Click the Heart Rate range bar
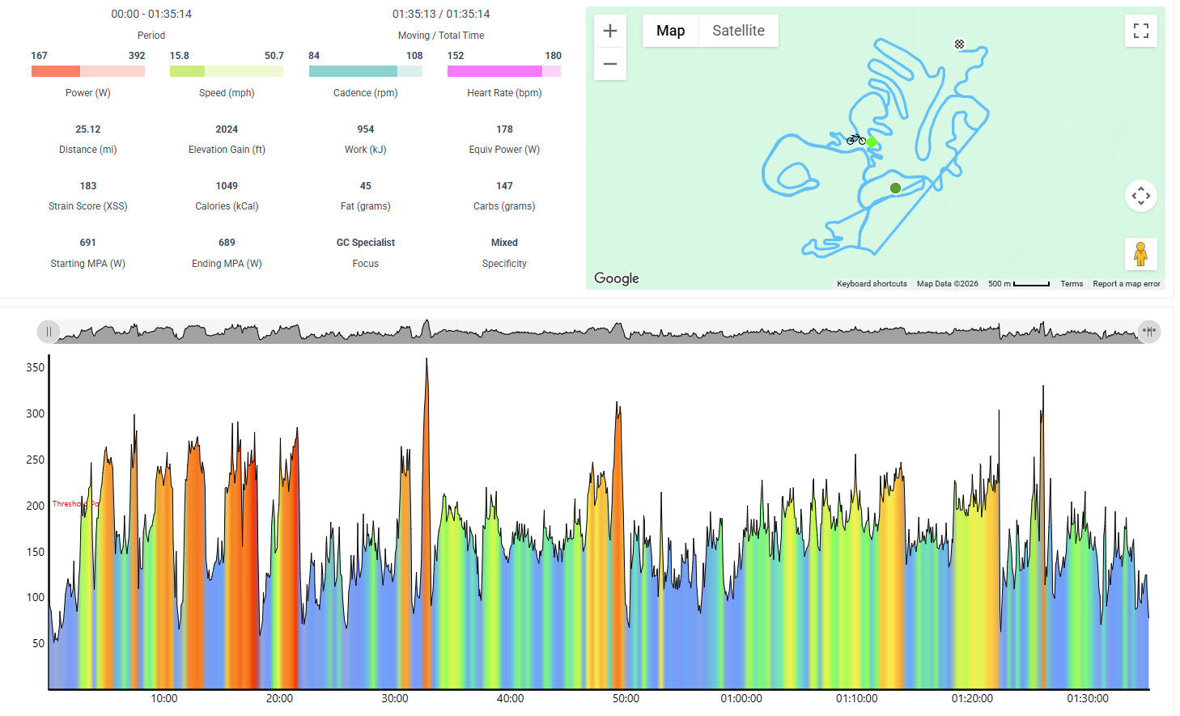1180x716 pixels. [x=504, y=71]
